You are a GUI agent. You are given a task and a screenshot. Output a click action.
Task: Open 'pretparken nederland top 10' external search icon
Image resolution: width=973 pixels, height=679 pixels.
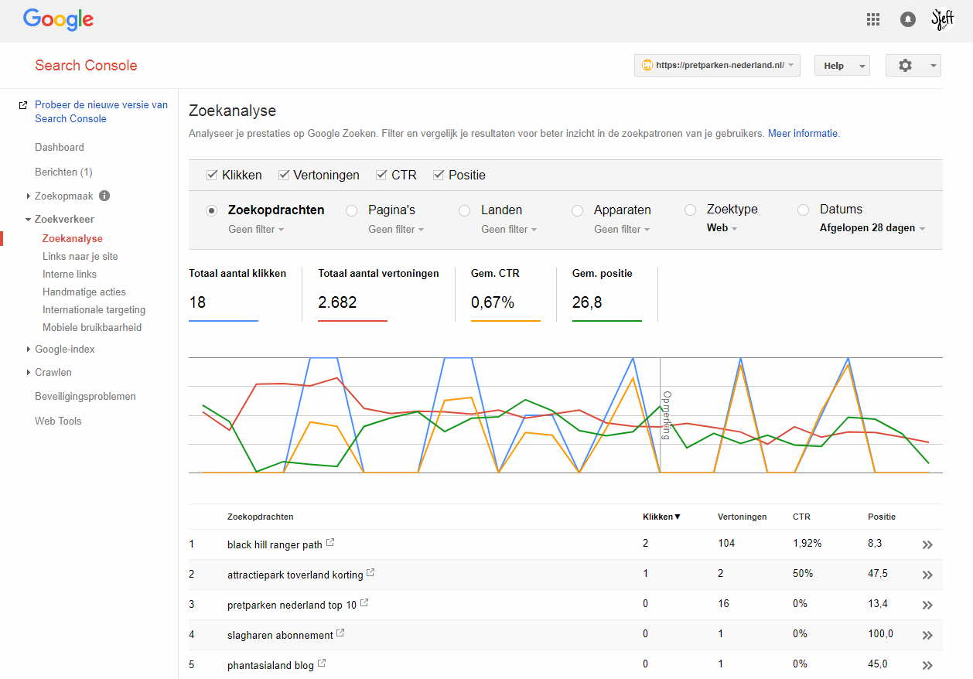[364, 603]
